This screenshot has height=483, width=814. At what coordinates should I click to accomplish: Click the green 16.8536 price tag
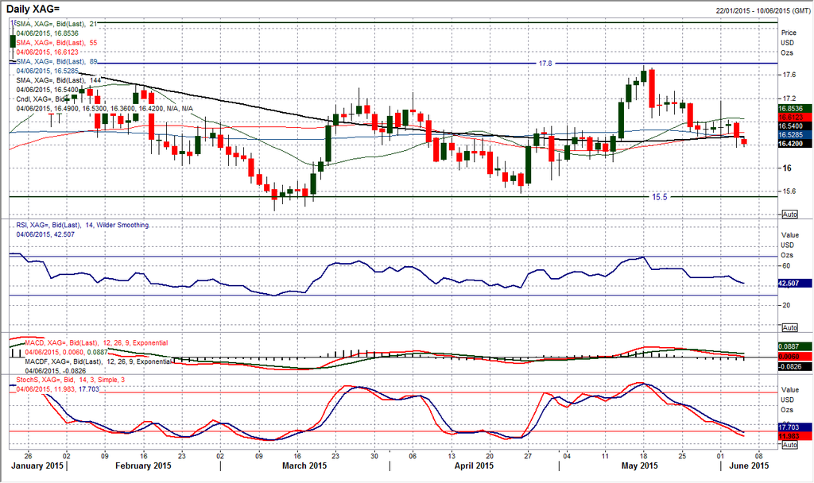(794, 108)
